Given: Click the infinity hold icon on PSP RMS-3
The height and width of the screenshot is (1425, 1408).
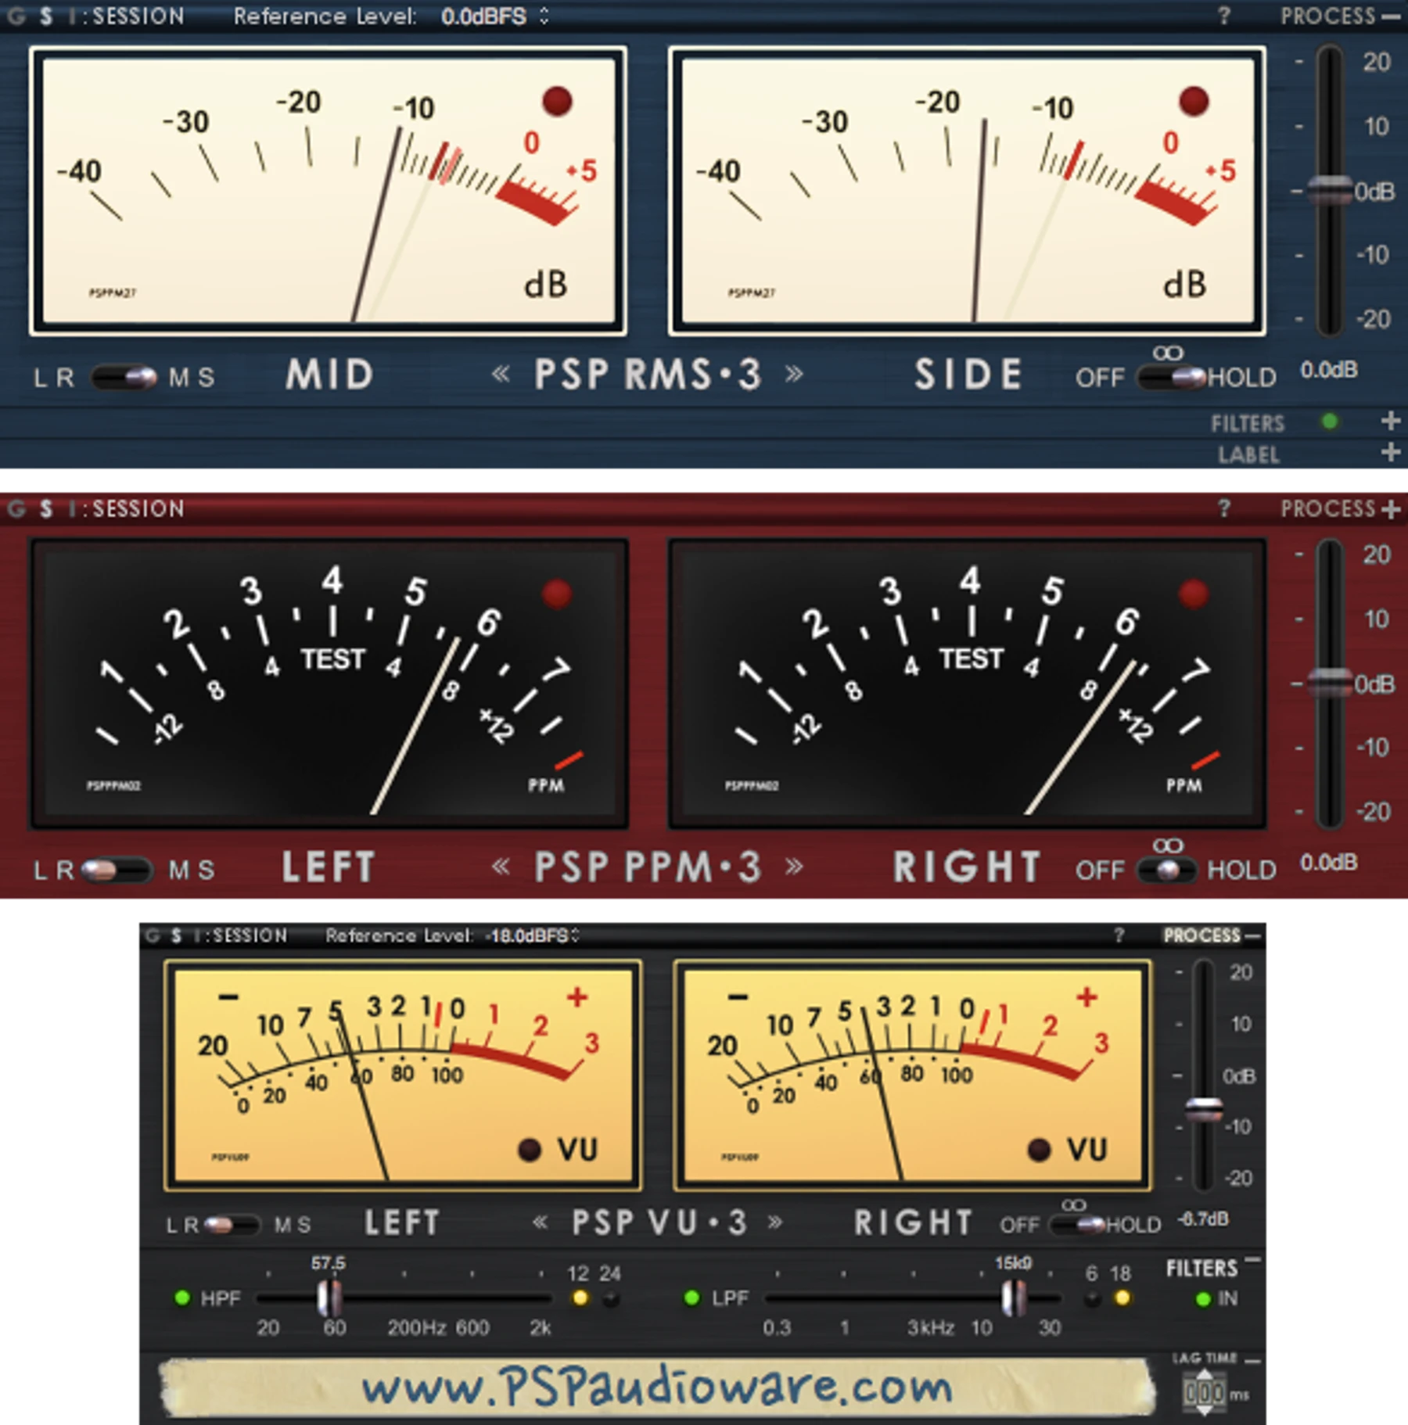Looking at the screenshot, I should click(1168, 353).
